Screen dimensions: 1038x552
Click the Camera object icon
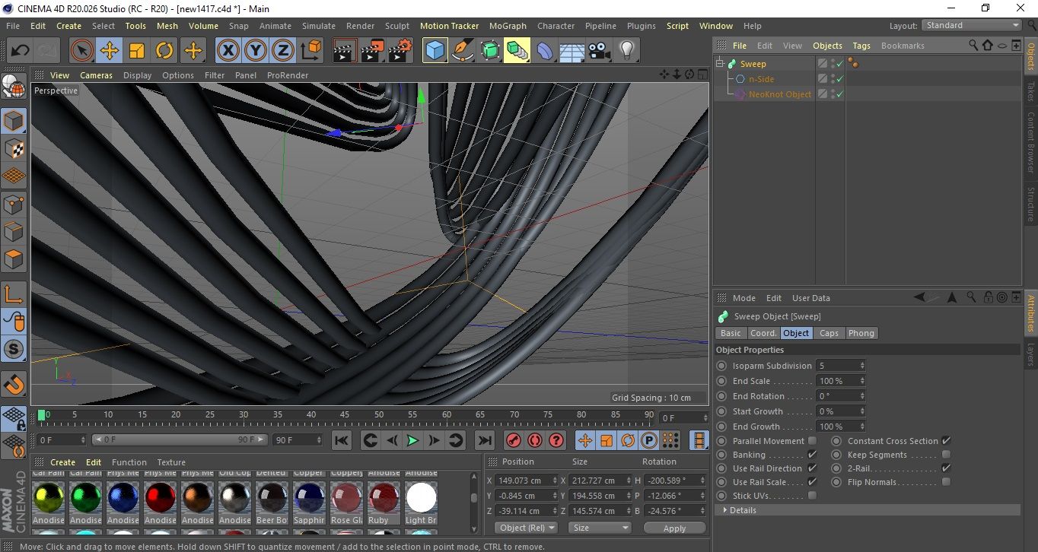click(x=600, y=51)
